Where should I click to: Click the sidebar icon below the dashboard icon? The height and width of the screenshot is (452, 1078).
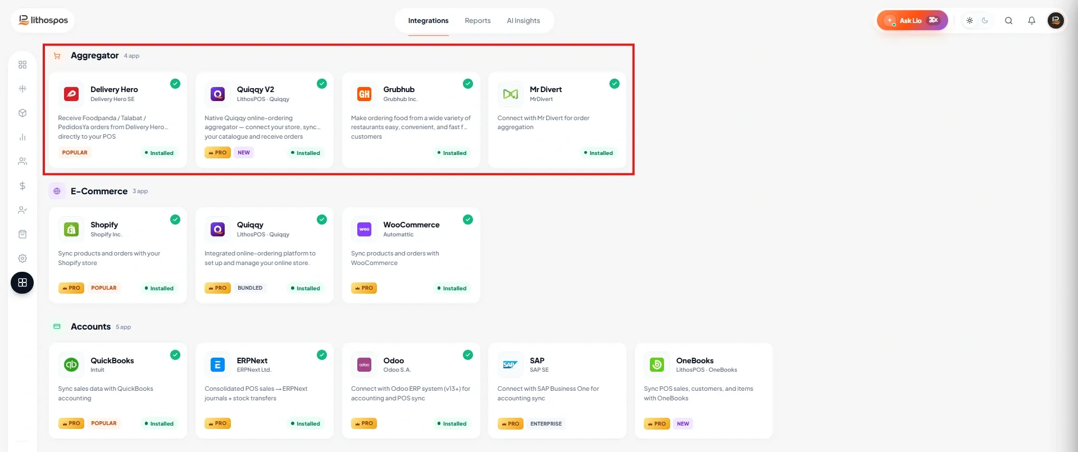[22, 89]
